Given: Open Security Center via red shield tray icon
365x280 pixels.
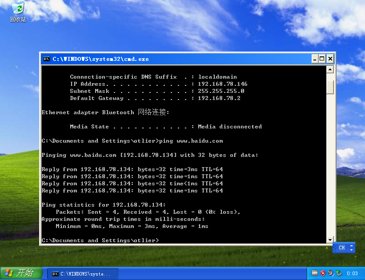Looking at the screenshot, I should point(322,273).
